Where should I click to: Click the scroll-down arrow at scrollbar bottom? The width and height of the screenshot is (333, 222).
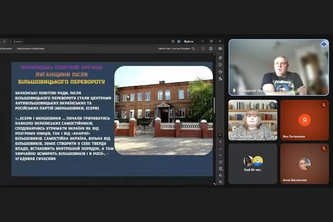214,184
